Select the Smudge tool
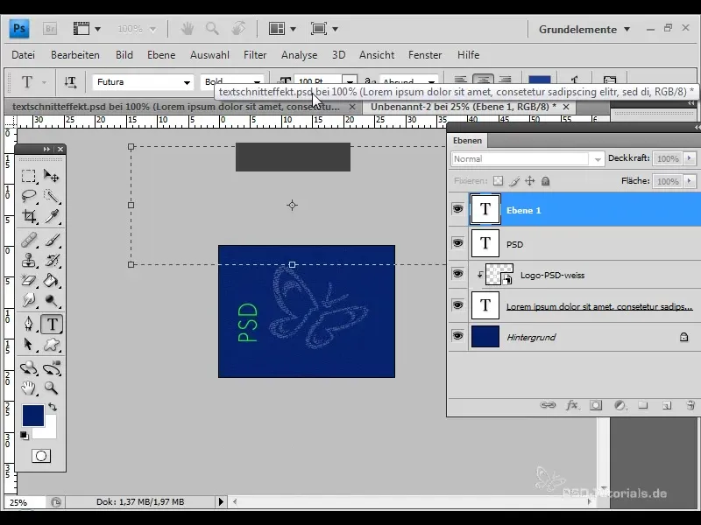Screen dimensions: 701x525 point(29,300)
